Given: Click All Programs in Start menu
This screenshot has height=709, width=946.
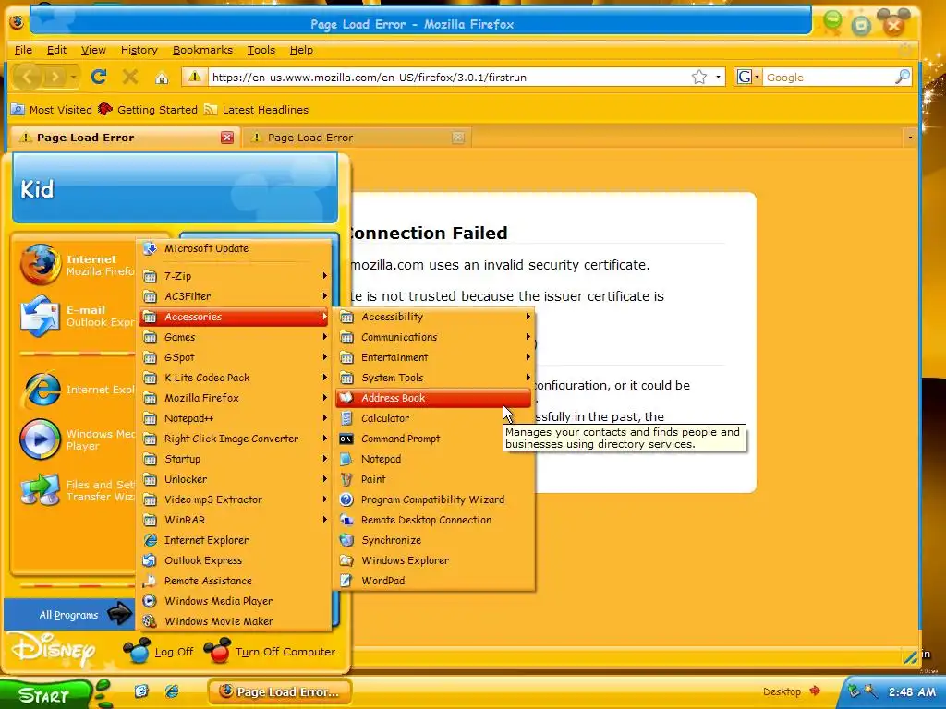Looking at the screenshot, I should coord(68,614).
